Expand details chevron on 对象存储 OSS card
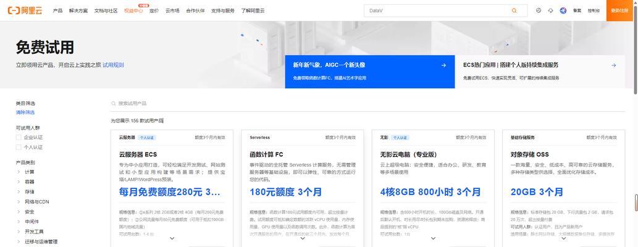 coord(563,238)
